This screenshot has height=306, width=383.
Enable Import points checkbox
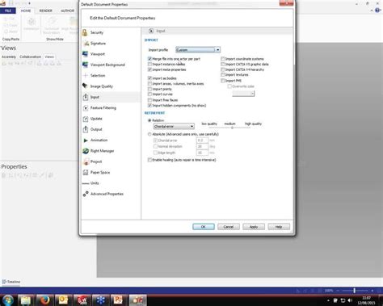pos(149,89)
